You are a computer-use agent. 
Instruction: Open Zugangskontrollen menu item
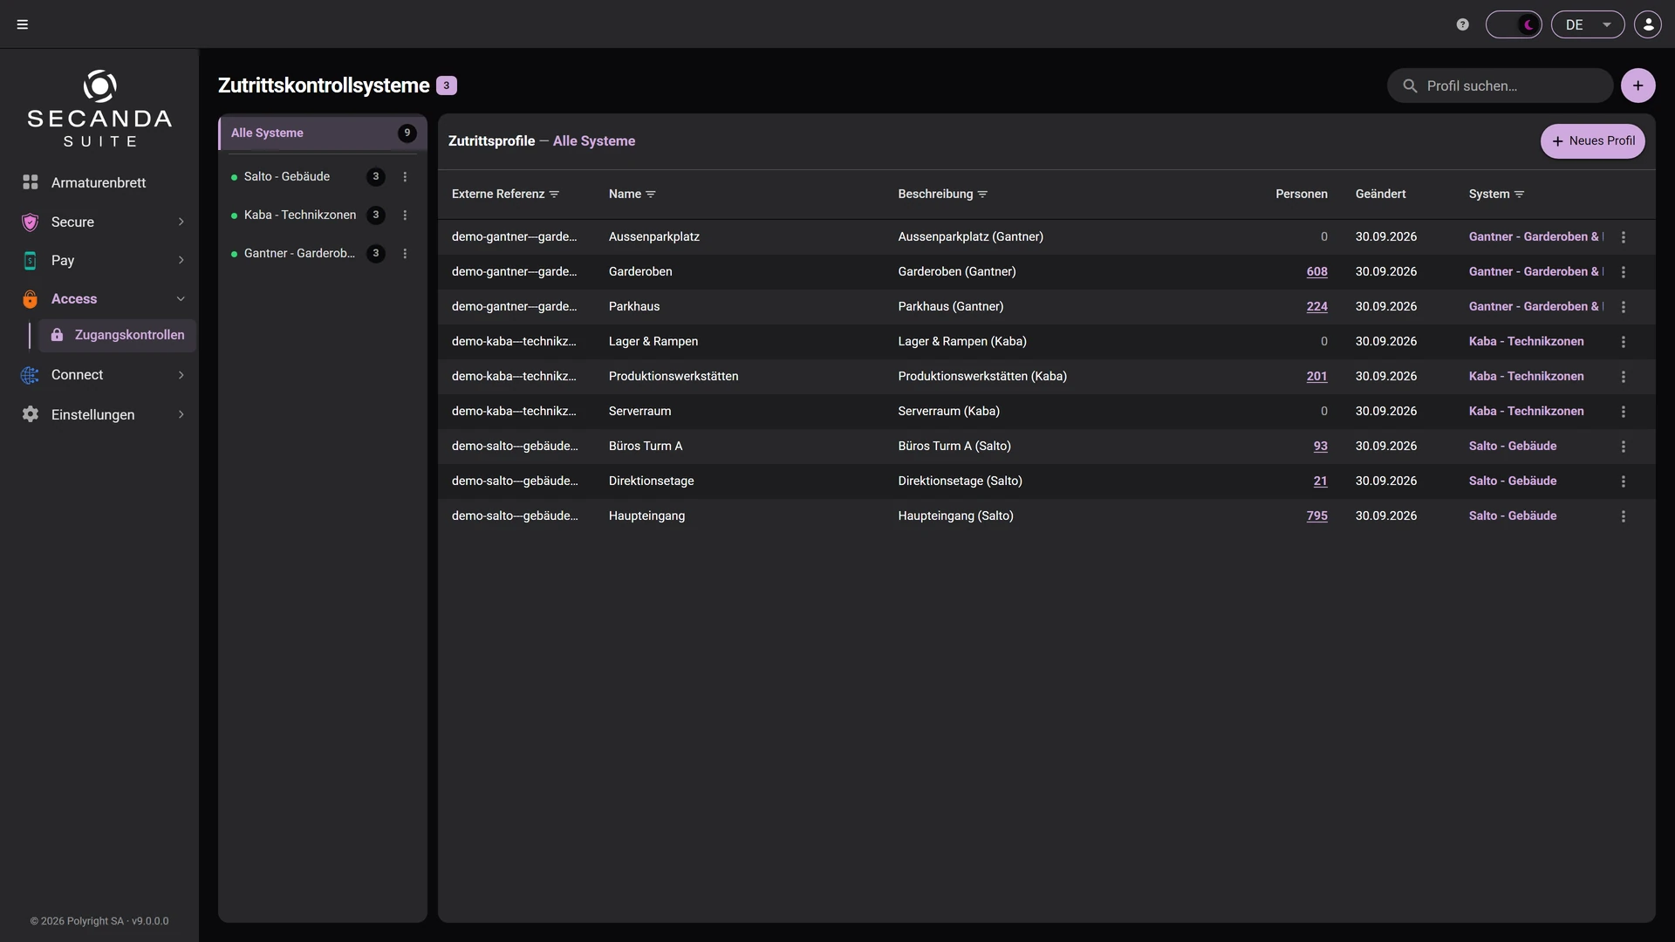(118, 335)
